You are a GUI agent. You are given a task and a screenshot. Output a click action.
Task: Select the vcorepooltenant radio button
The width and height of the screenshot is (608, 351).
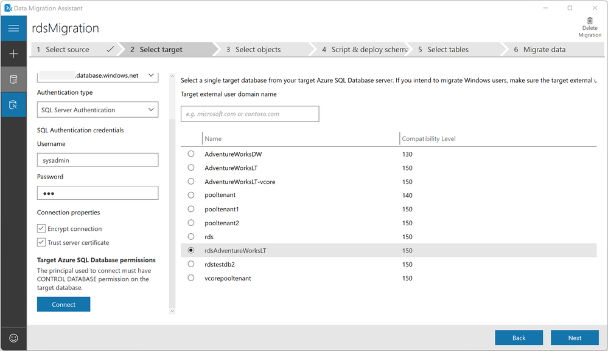[190, 278]
